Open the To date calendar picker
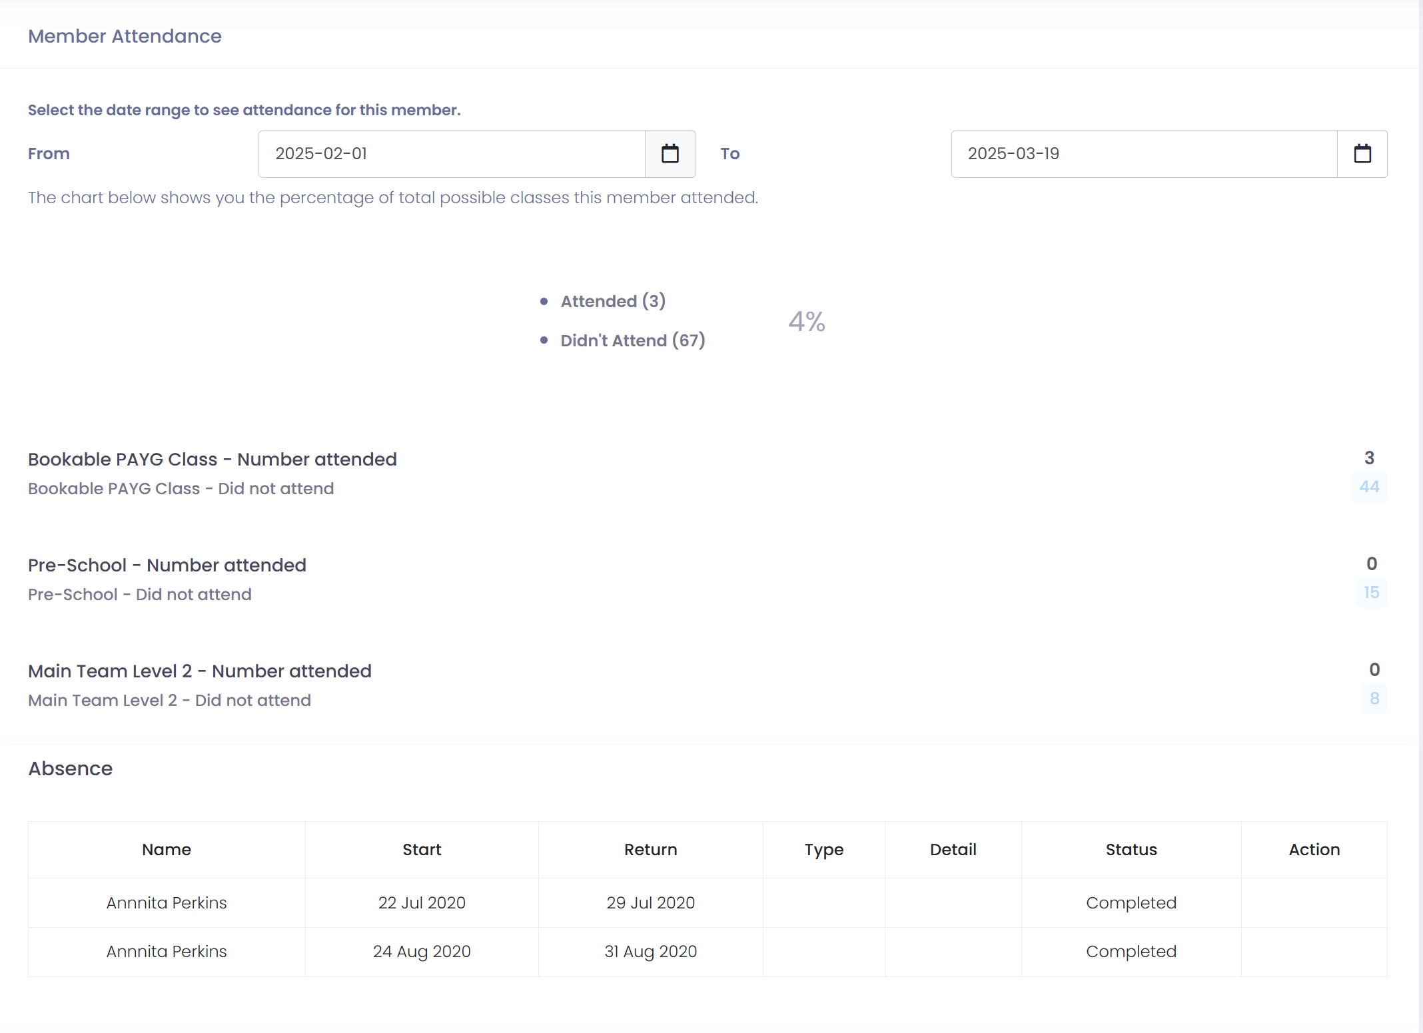This screenshot has width=1423, height=1033. (x=1362, y=154)
